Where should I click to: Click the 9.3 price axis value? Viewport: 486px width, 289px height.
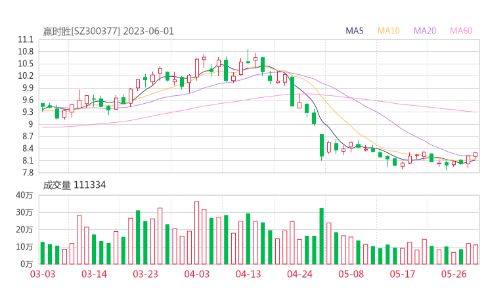coord(28,112)
